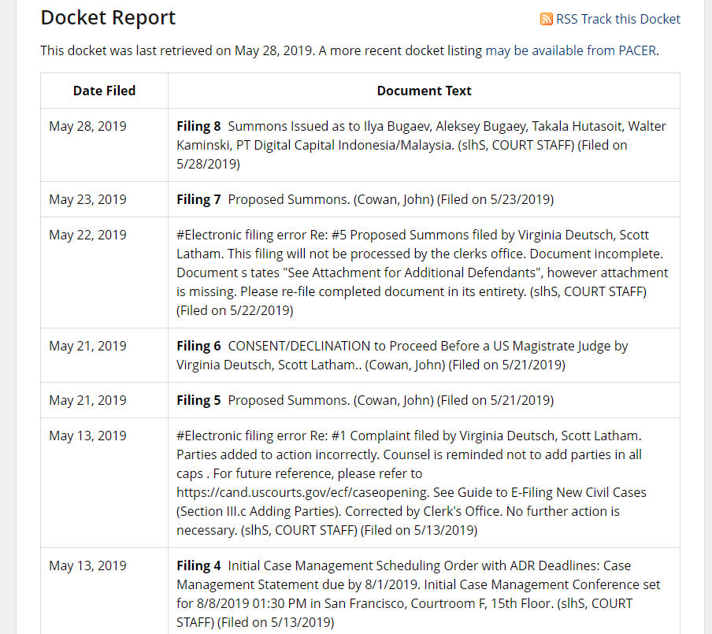Select the May 23, 2019 date cell
Screen dimensions: 712x634
pyautogui.click(x=87, y=199)
